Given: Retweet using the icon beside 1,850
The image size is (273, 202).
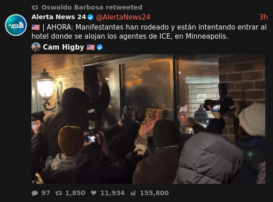Looking at the screenshot, I should 59,193.
